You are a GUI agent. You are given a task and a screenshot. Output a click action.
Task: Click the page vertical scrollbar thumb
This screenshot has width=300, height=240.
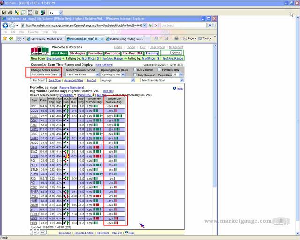pyautogui.click(x=215, y=118)
